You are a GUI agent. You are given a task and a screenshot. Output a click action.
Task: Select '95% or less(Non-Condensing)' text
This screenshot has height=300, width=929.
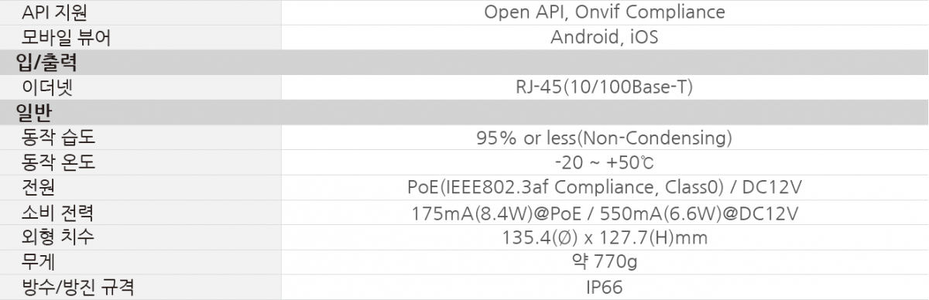[605, 138]
